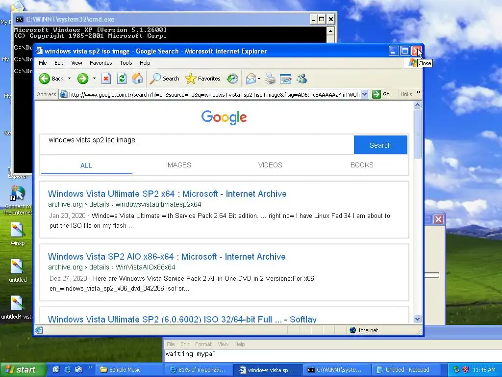
Task: Open Favorites star toolbar button
Action: click(x=202, y=79)
